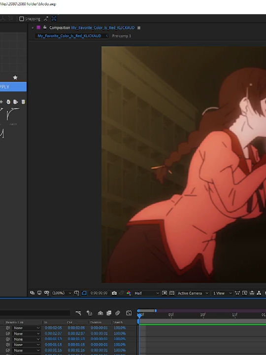Toggle the region of interest icon
This screenshot has height=355, width=266.
click(x=84, y=293)
